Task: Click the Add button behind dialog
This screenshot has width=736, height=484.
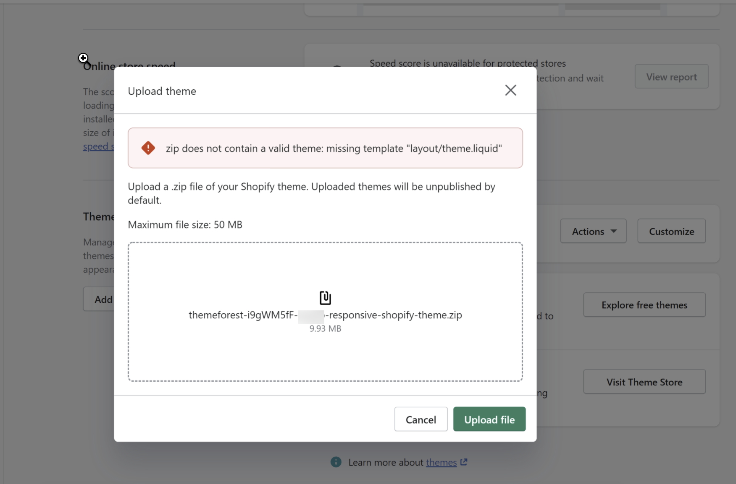Action: coord(99,299)
